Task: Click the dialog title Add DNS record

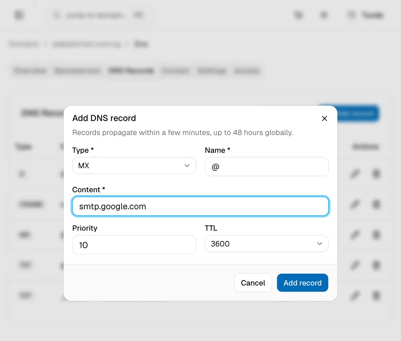Action: pos(104,118)
